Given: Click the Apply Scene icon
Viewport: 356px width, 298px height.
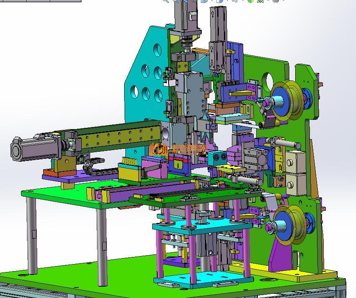Looking at the screenshot, I should tap(261, 1).
